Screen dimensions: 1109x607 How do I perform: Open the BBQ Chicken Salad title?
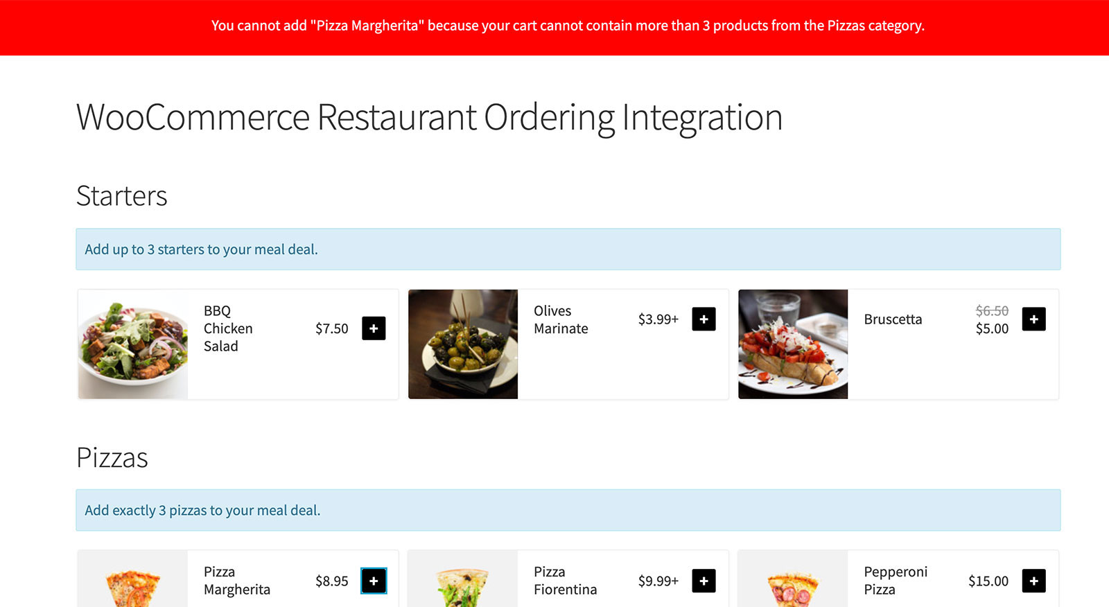[227, 328]
